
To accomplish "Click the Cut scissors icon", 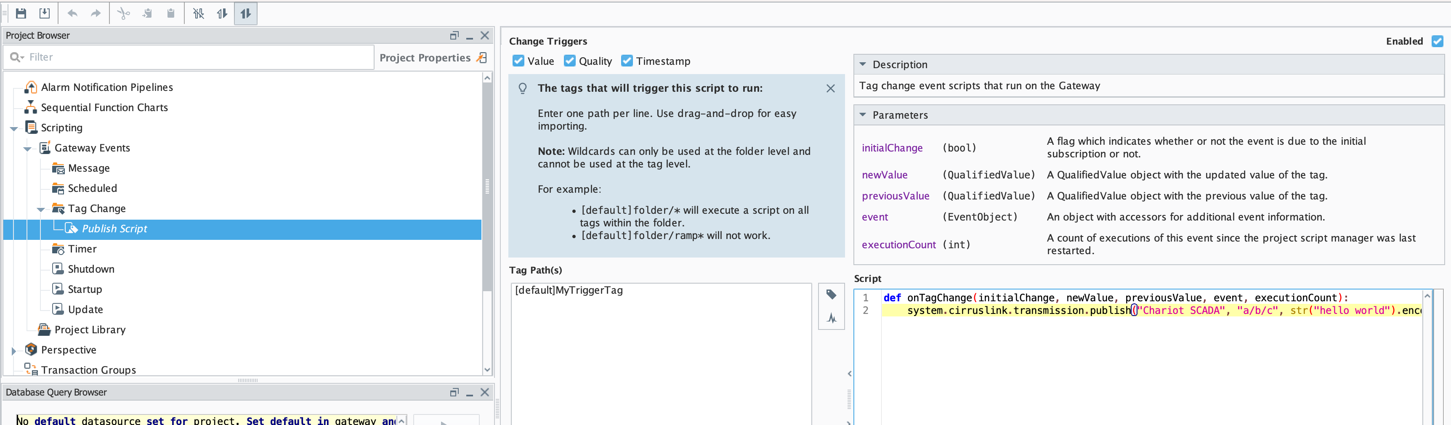I will 123,13.
